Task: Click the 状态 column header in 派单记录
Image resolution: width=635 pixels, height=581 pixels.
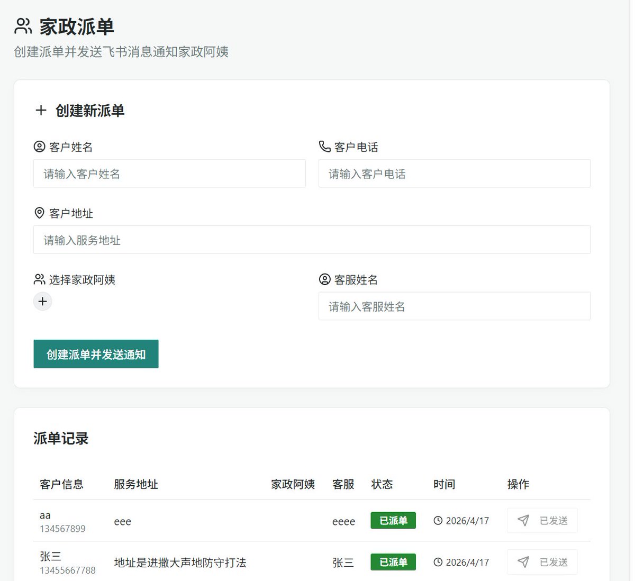Action: (x=382, y=484)
